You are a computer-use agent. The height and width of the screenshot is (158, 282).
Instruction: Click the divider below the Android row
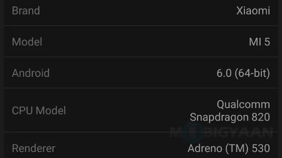(x=141, y=88)
